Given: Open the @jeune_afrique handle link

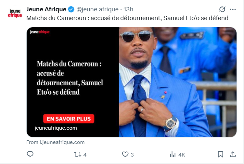Looking at the screenshot, I should (x=97, y=9).
